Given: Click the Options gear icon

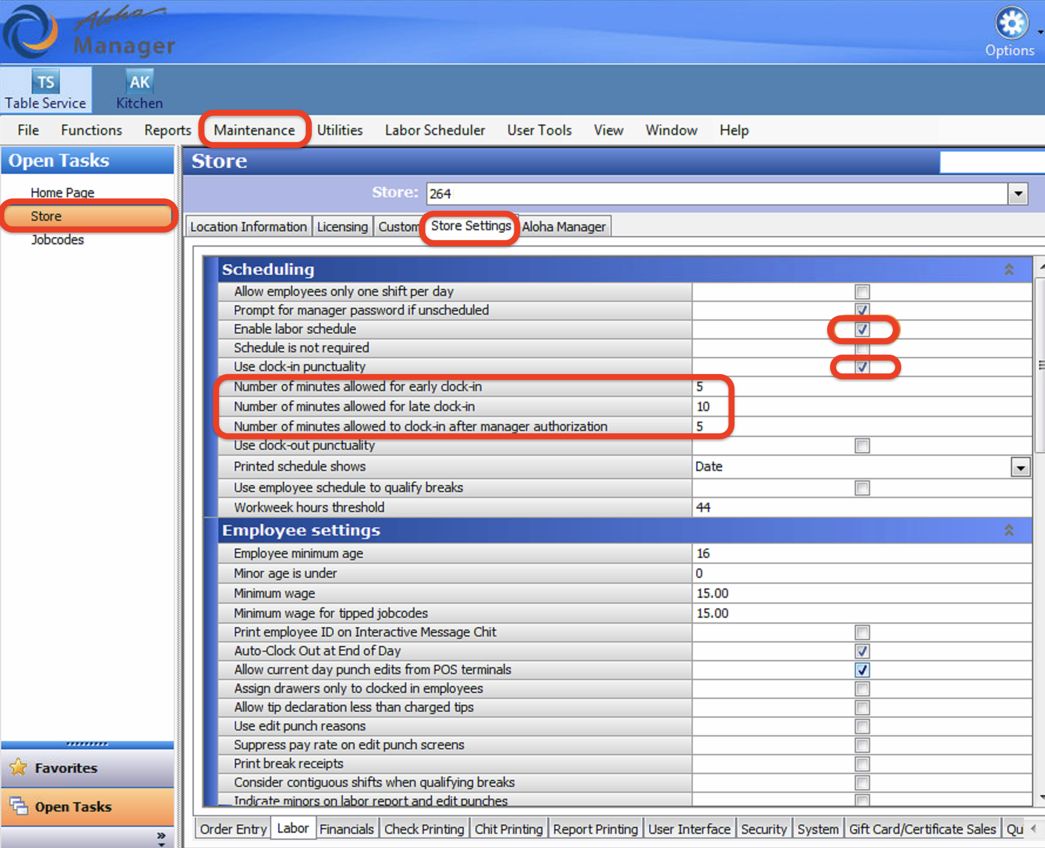Looking at the screenshot, I should [x=1010, y=23].
